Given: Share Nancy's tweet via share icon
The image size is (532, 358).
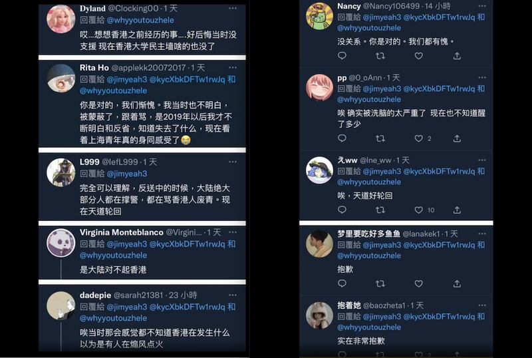Looking at the screenshot, I should [x=457, y=56].
